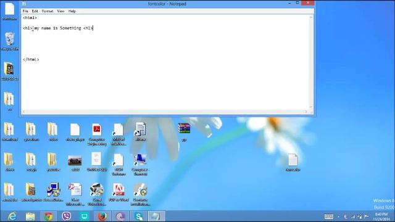
Task: Select the lone file icon on right desktop
Action: pos(293,162)
